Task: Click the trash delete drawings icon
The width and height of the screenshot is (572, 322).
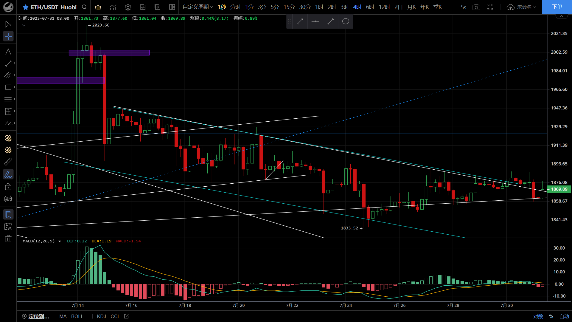Action: (8, 239)
